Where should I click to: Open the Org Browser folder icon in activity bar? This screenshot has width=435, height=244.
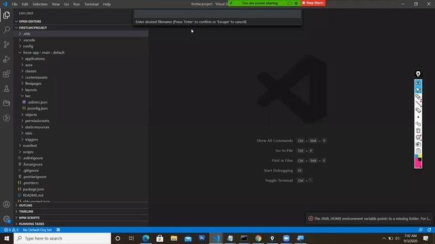click(6, 103)
